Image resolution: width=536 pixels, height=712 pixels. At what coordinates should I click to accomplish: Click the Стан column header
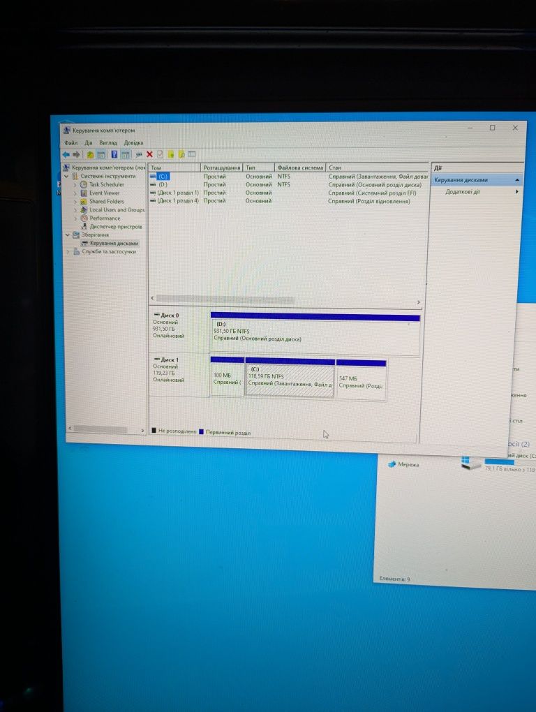tap(377, 168)
